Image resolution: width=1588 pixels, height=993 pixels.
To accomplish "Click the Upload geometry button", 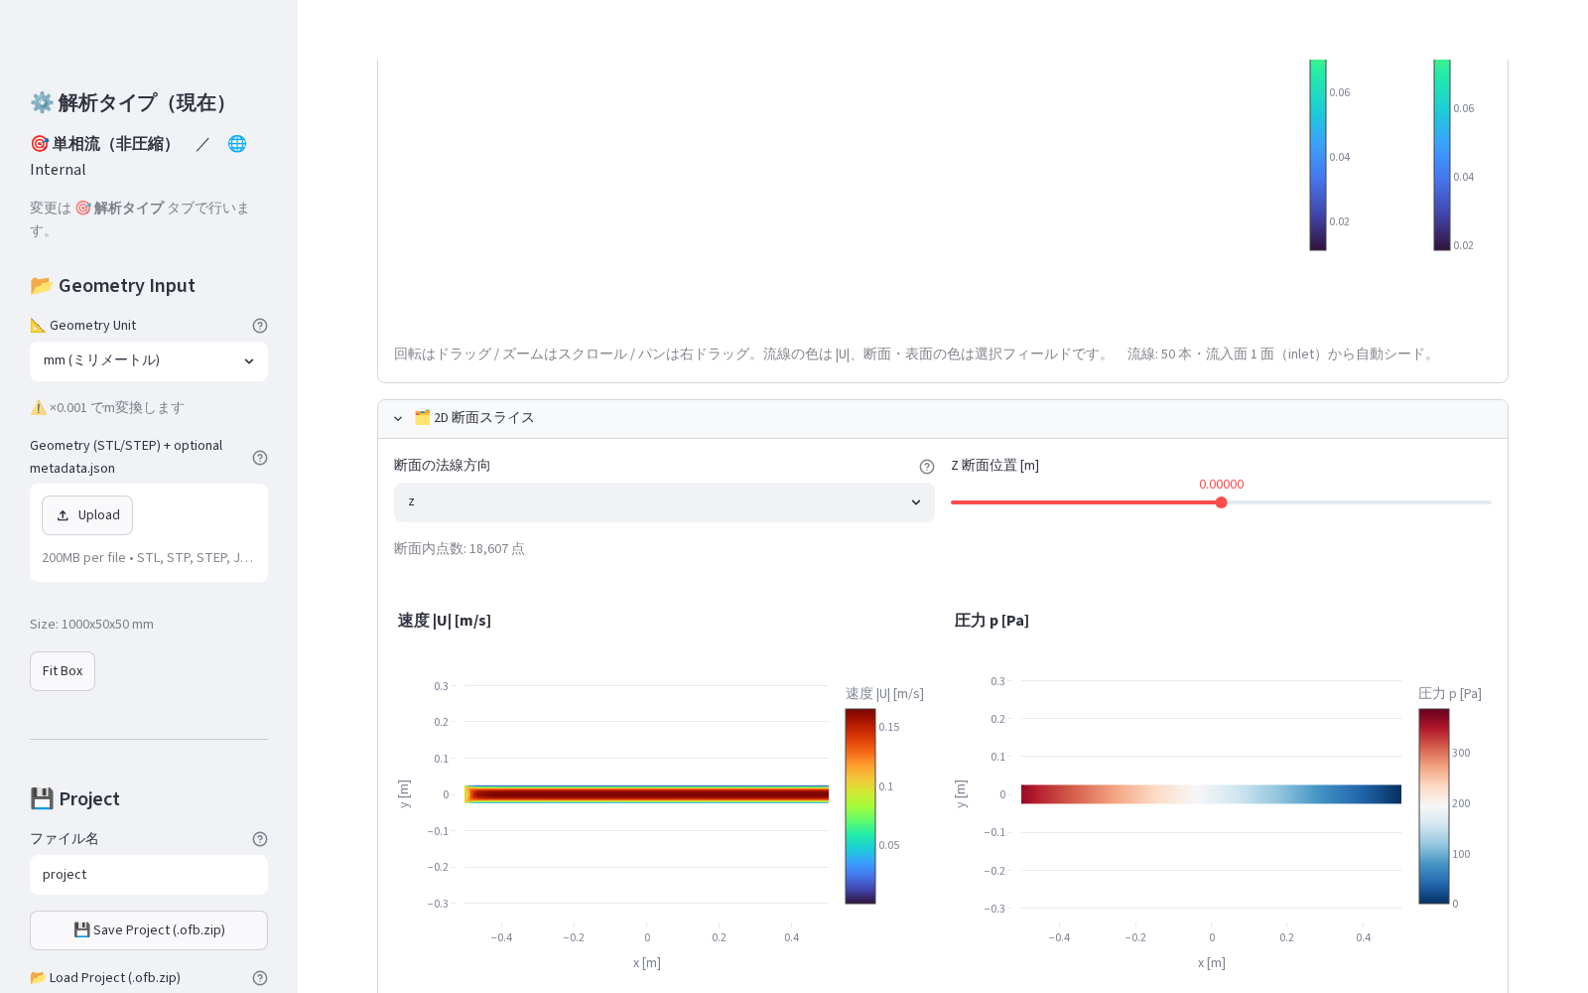I will click(87, 515).
